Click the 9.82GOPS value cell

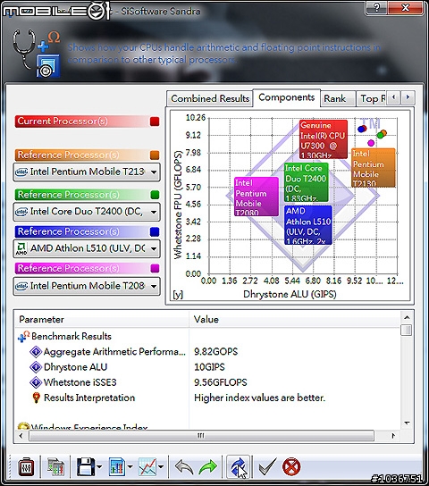tap(215, 352)
